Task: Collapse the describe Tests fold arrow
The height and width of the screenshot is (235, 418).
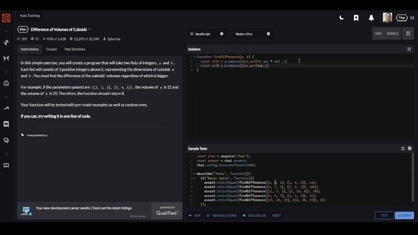Action: (194, 174)
